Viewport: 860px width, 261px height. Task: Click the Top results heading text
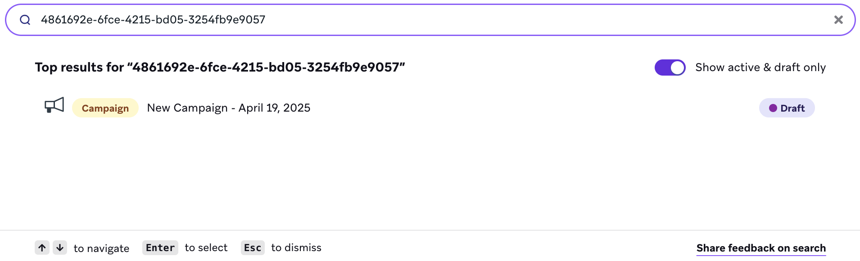(220, 67)
